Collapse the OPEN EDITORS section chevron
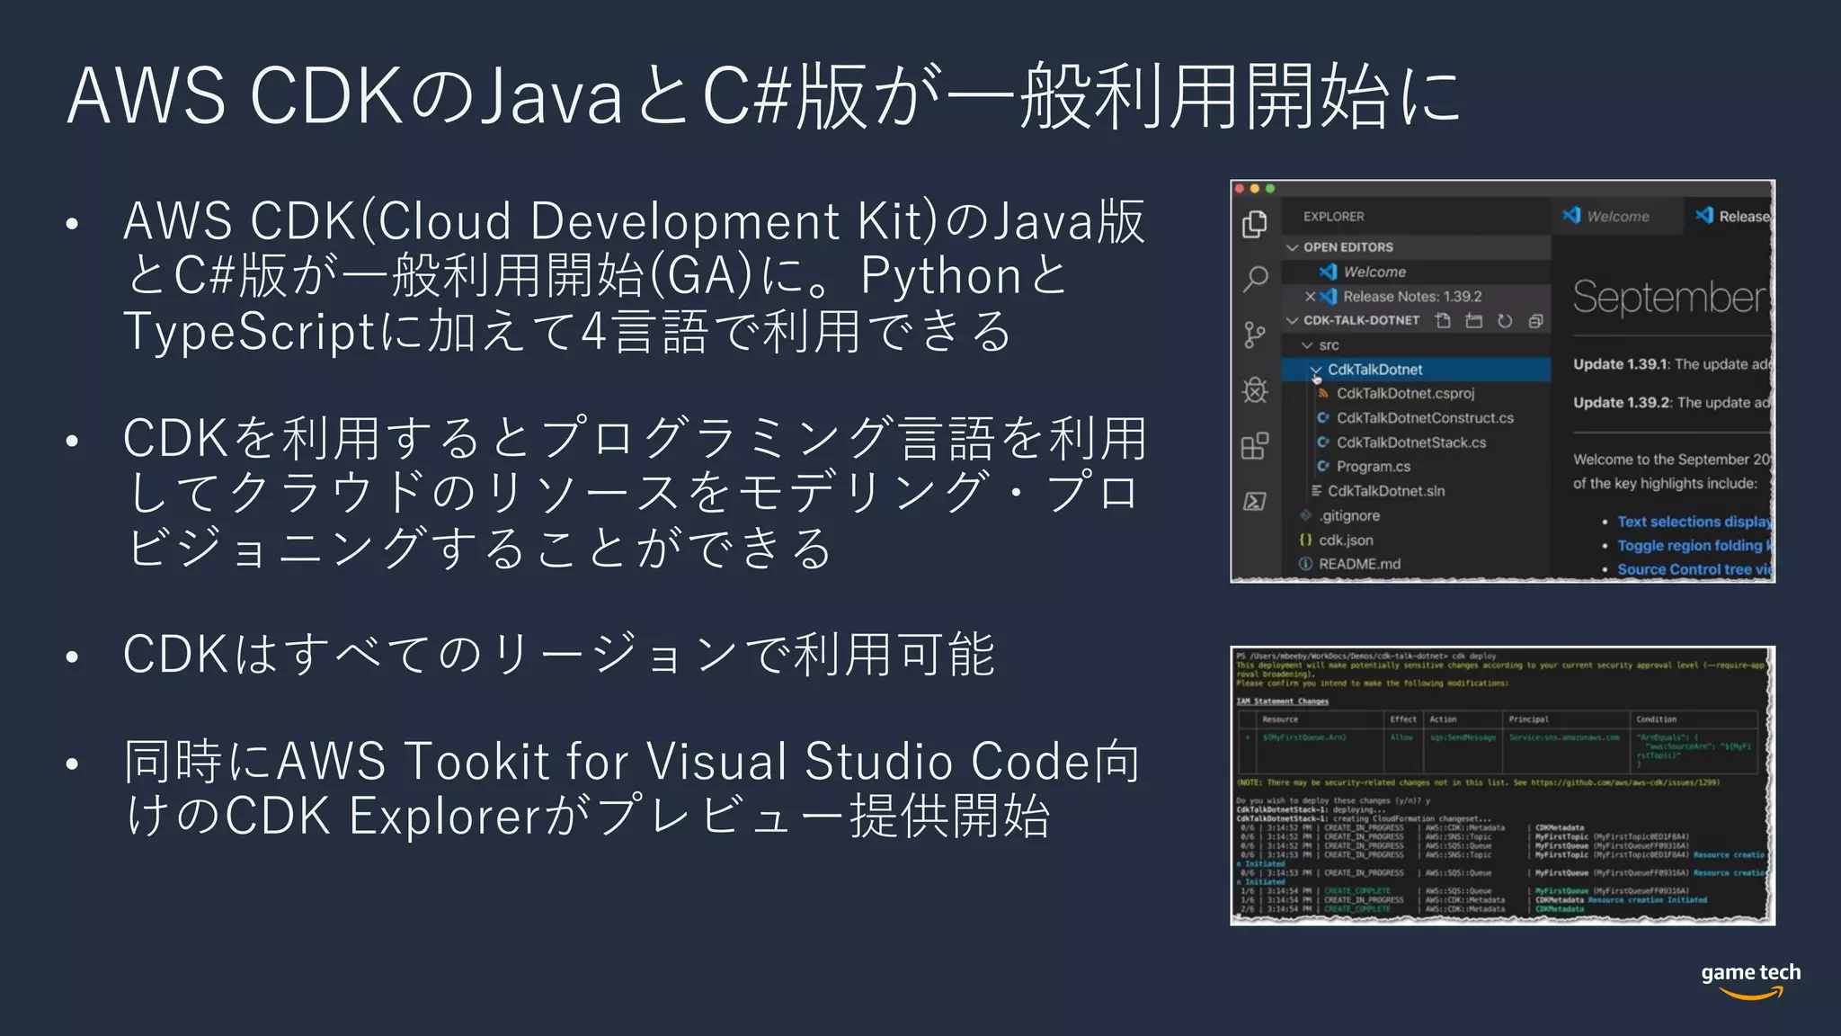Screen dimensions: 1841x1036 click(1293, 247)
